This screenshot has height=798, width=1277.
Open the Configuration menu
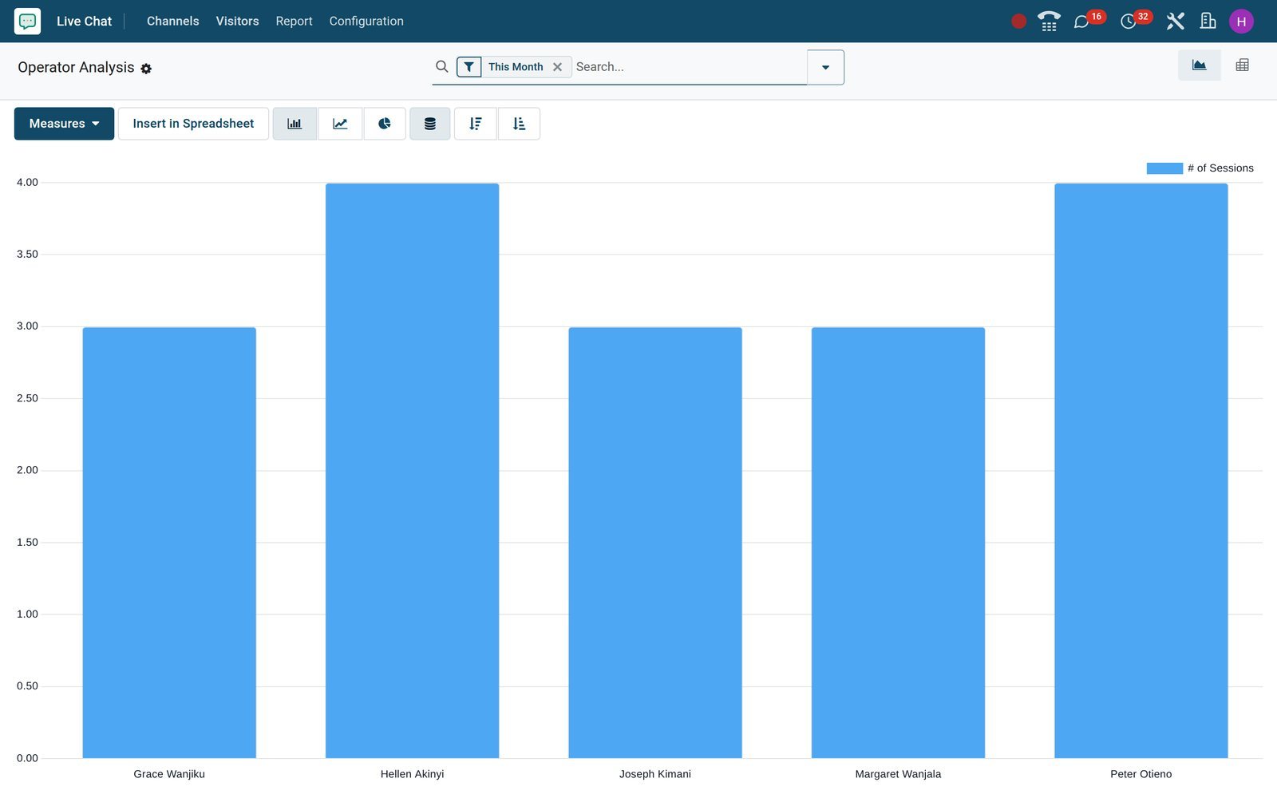coord(366,22)
